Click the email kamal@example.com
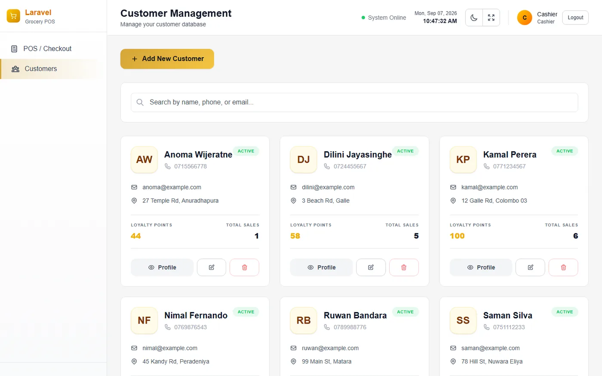Viewport: 602px width, 376px height. click(x=489, y=187)
